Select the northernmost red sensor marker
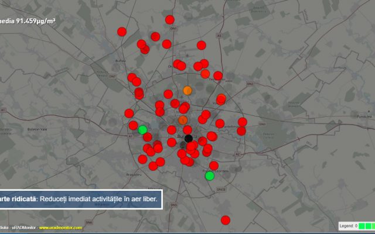 (170, 19)
